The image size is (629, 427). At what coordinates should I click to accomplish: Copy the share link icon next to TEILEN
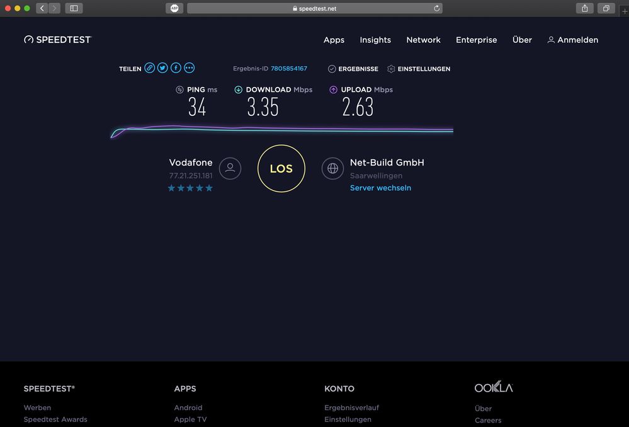150,68
